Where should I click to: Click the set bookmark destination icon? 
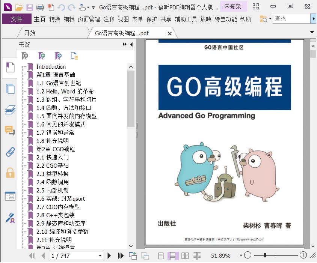[x=58, y=56]
